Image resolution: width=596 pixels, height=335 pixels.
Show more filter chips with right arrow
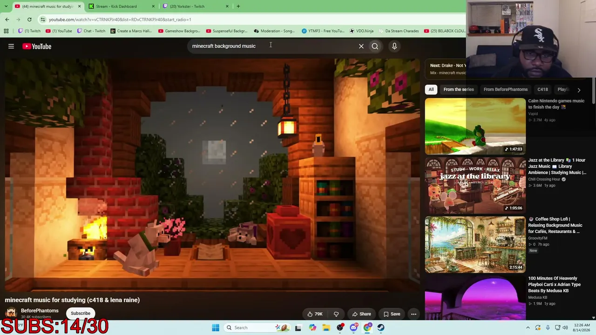579,89
